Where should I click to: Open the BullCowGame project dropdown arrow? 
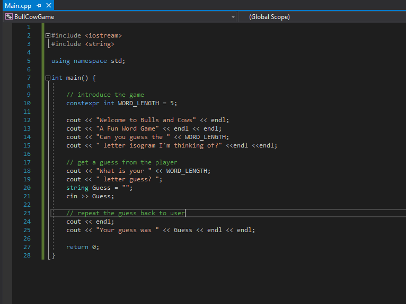233,17
